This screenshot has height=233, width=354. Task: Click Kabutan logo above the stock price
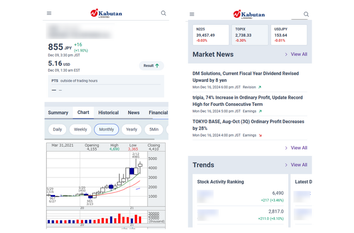(x=106, y=13)
